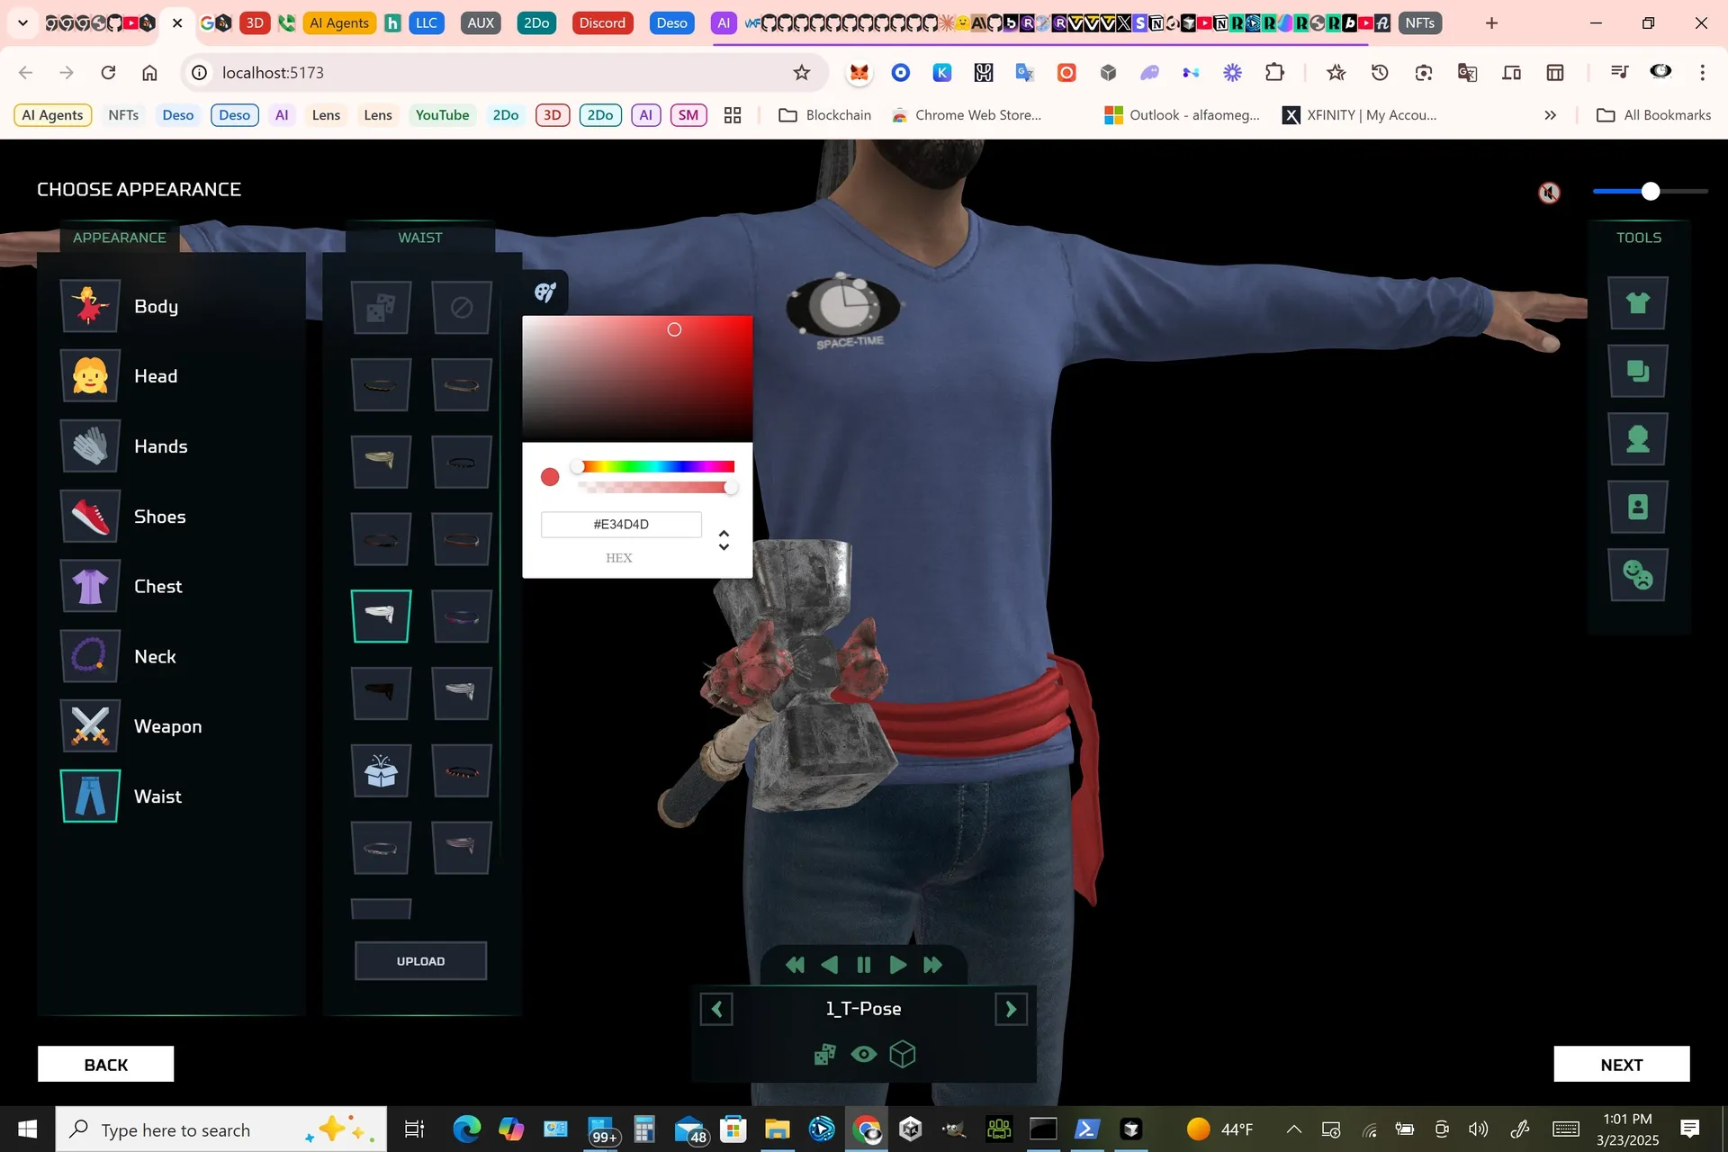1728x1152 pixels.
Task: Pause the animation
Action: pyautogui.click(x=864, y=965)
